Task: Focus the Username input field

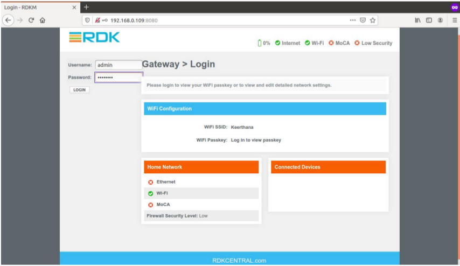Action: coord(118,65)
